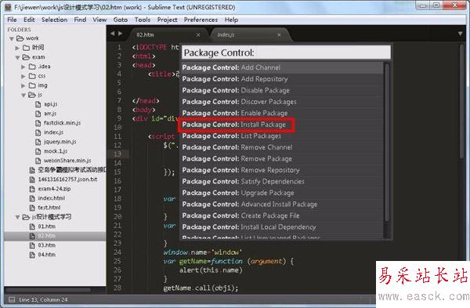Close the 02.htm tab
470x308 pixels.
pos(198,35)
